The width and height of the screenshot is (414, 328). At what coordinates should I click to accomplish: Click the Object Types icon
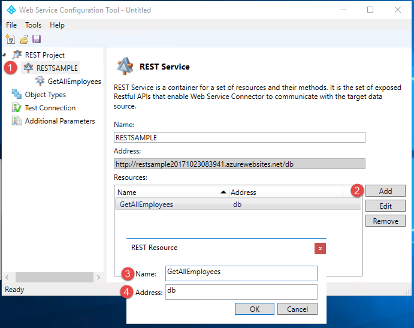[17, 94]
